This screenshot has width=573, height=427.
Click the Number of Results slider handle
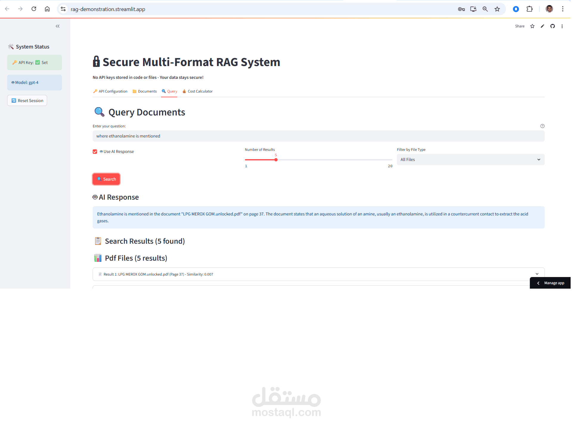[276, 160]
